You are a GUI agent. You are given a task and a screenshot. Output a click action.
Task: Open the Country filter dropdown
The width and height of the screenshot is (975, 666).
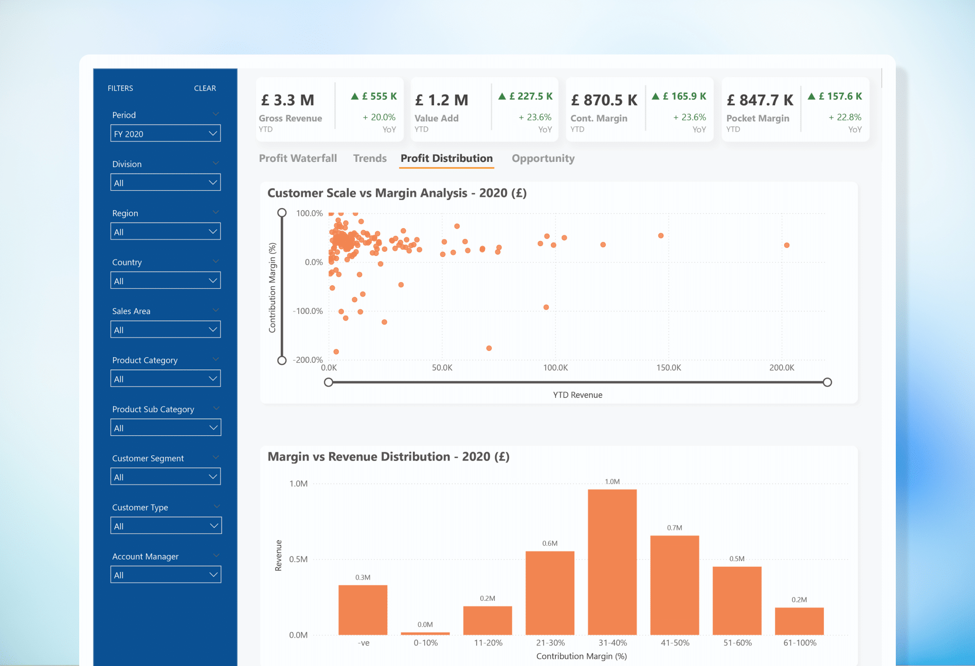166,281
